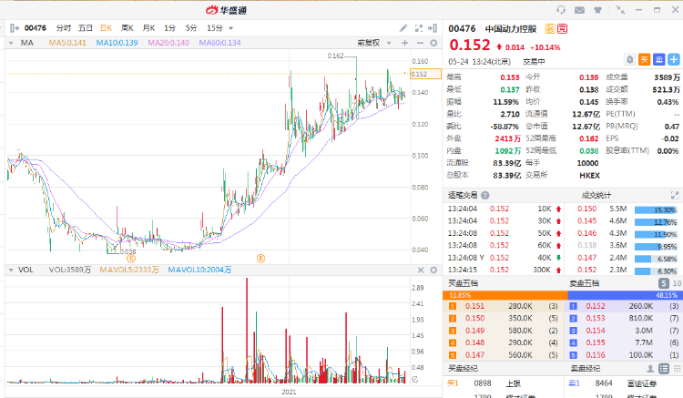Screen dimensions: 683x398
Task: Click first E event marker on chart
Action: [130, 259]
